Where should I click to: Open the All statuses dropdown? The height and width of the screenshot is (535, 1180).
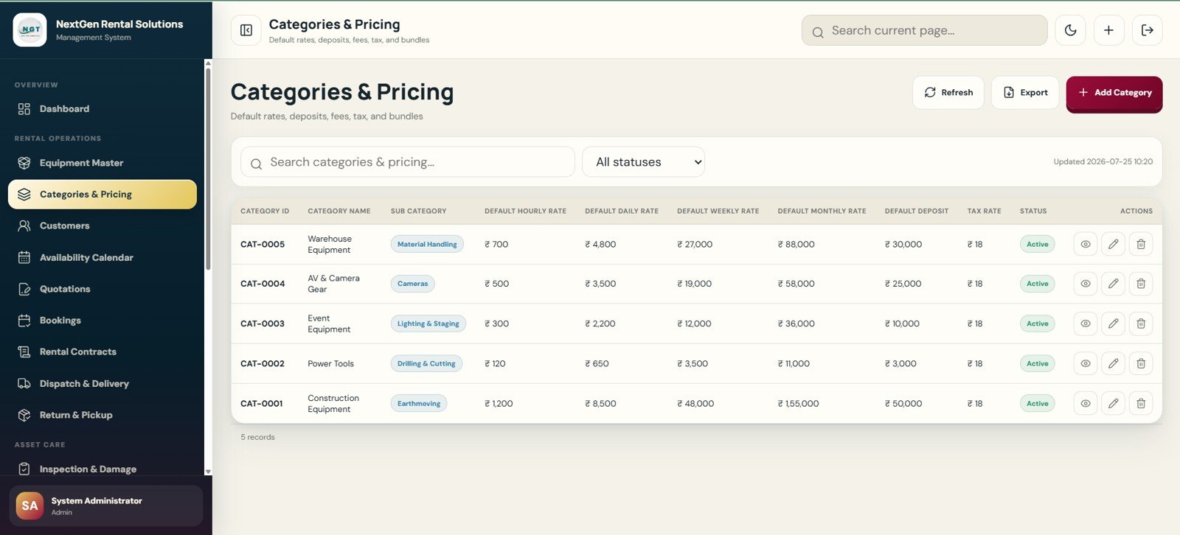(x=643, y=162)
